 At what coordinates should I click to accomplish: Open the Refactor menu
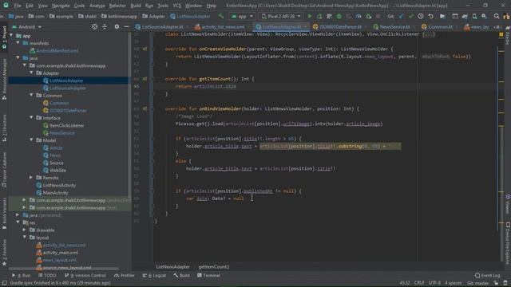pyautogui.click(x=117, y=6)
